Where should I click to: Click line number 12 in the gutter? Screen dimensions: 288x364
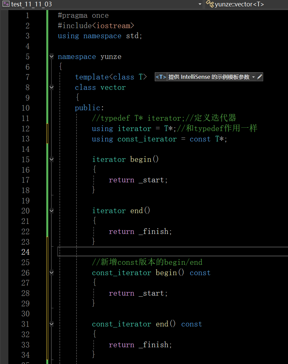(25, 129)
